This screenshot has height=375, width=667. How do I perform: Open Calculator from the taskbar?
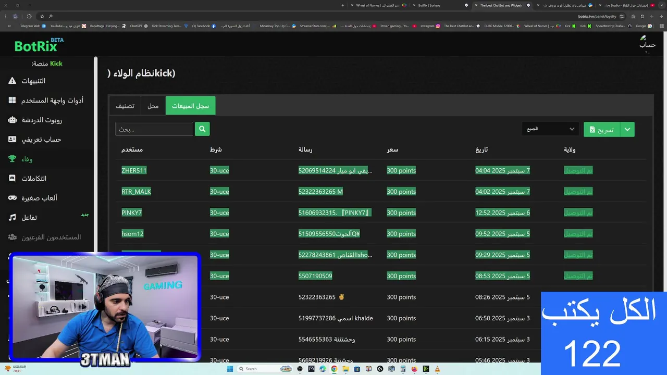[403, 369]
